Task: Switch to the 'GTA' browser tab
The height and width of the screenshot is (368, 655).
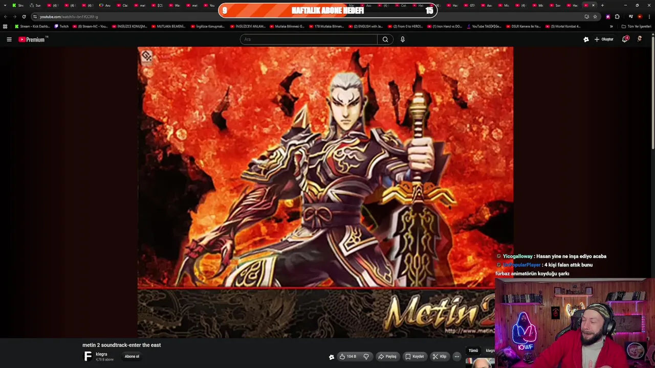Action: click(x=469, y=5)
